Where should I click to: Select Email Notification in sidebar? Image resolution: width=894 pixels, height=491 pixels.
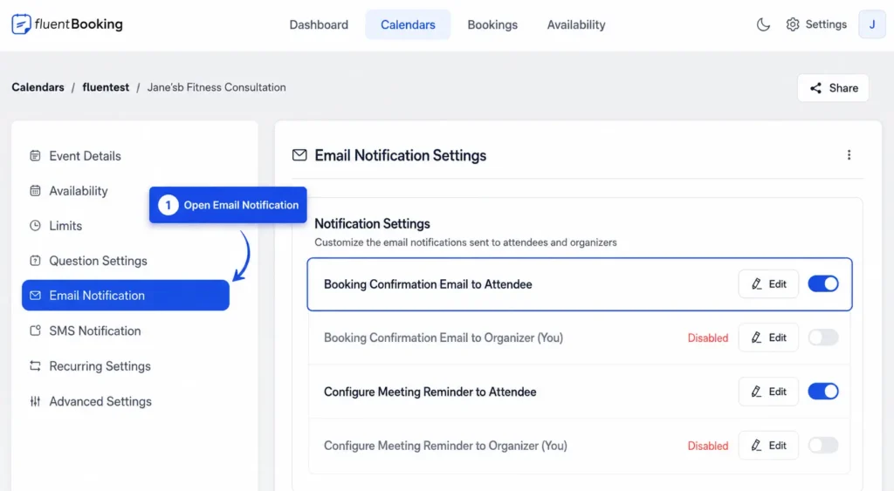point(126,295)
